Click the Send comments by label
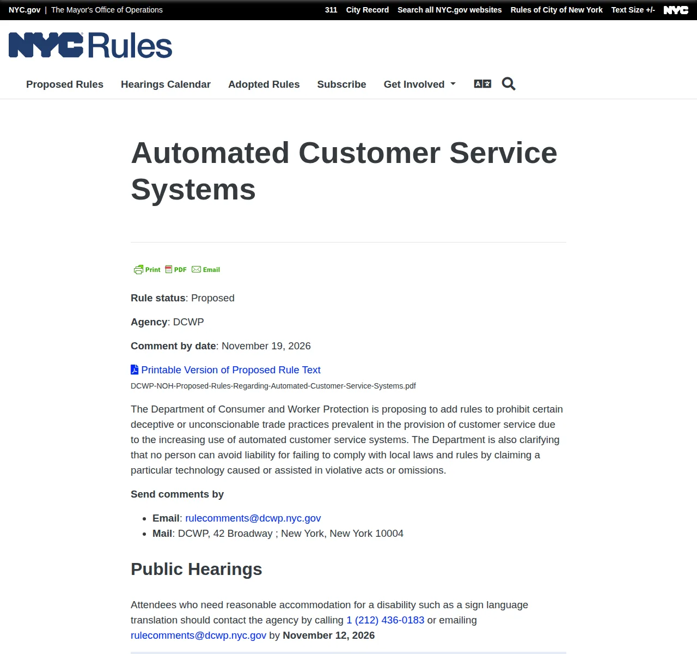Screen dimensions: 697x654 [x=177, y=494]
